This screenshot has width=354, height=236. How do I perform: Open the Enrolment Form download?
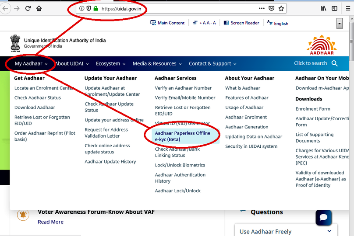313,109
